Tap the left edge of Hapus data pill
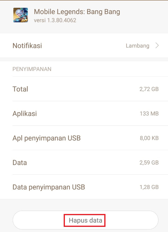The image size is (168, 232). pos(15,220)
